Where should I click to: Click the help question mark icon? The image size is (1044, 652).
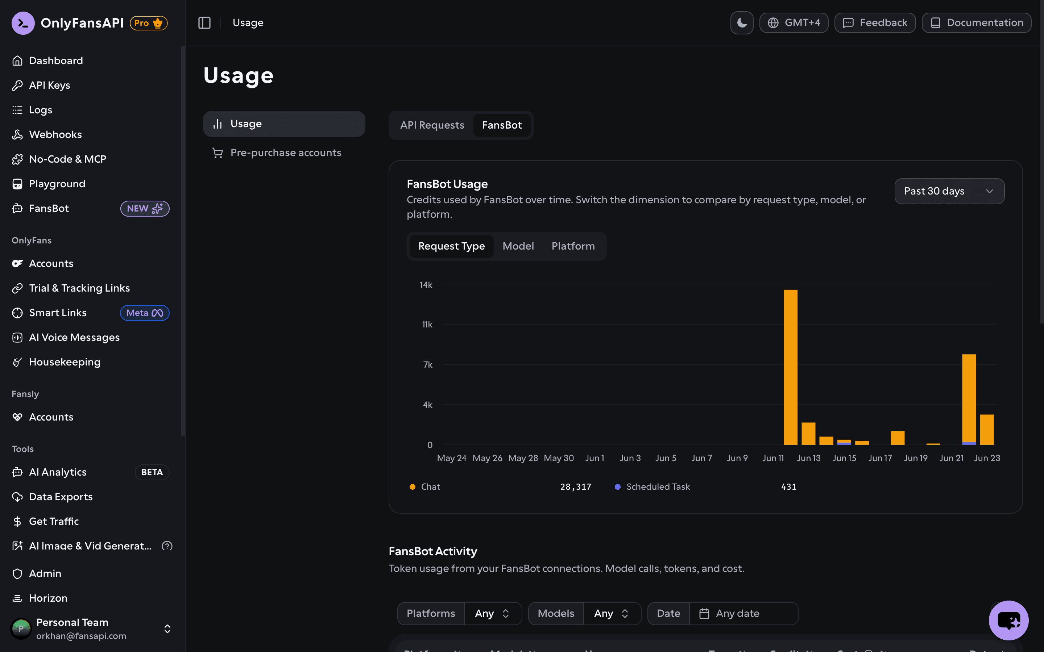coord(167,546)
